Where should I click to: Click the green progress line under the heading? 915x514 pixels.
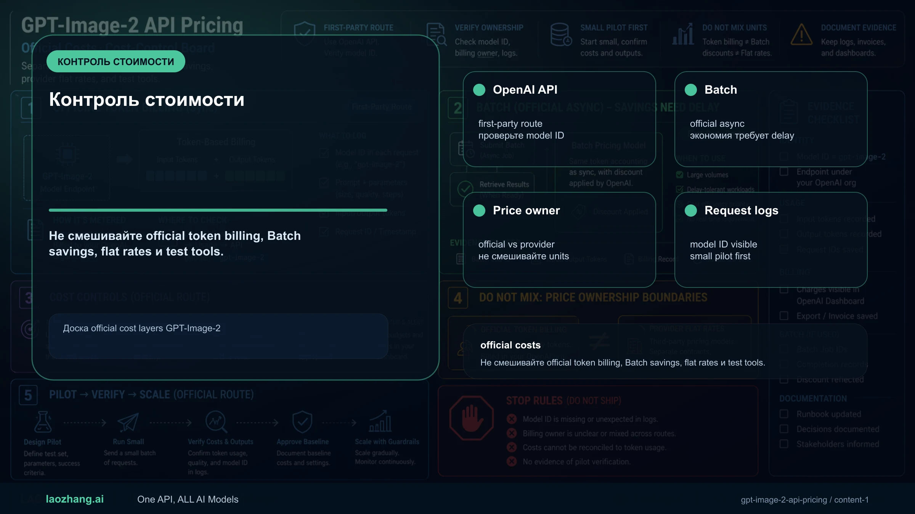click(x=218, y=210)
